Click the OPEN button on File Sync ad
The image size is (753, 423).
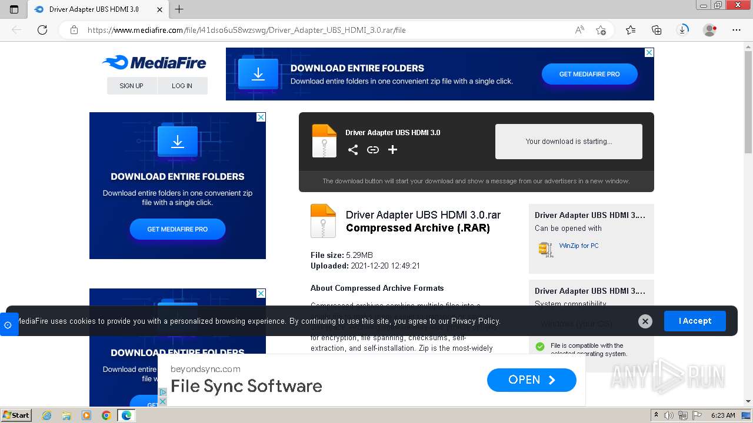(x=532, y=380)
